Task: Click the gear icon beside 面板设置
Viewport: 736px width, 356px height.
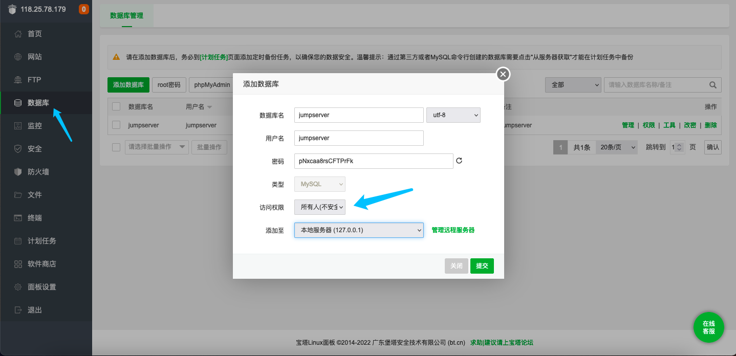Action: tap(18, 287)
